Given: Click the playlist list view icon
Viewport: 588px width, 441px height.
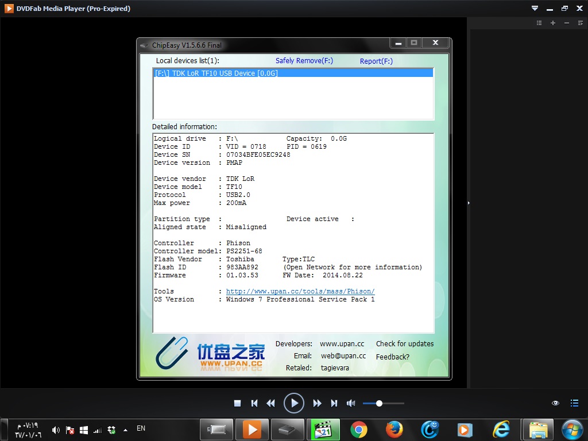Looking at the screenshot, I should click(539, 23).
